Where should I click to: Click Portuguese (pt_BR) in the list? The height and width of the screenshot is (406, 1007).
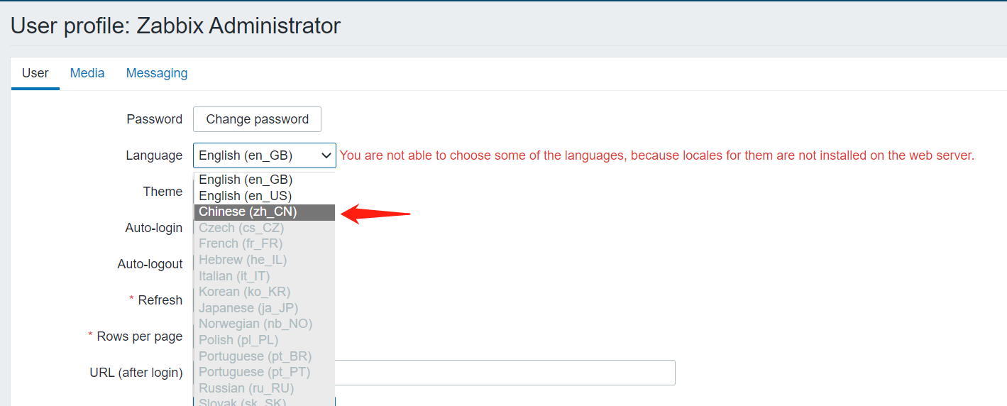click(x=255, y=356)
